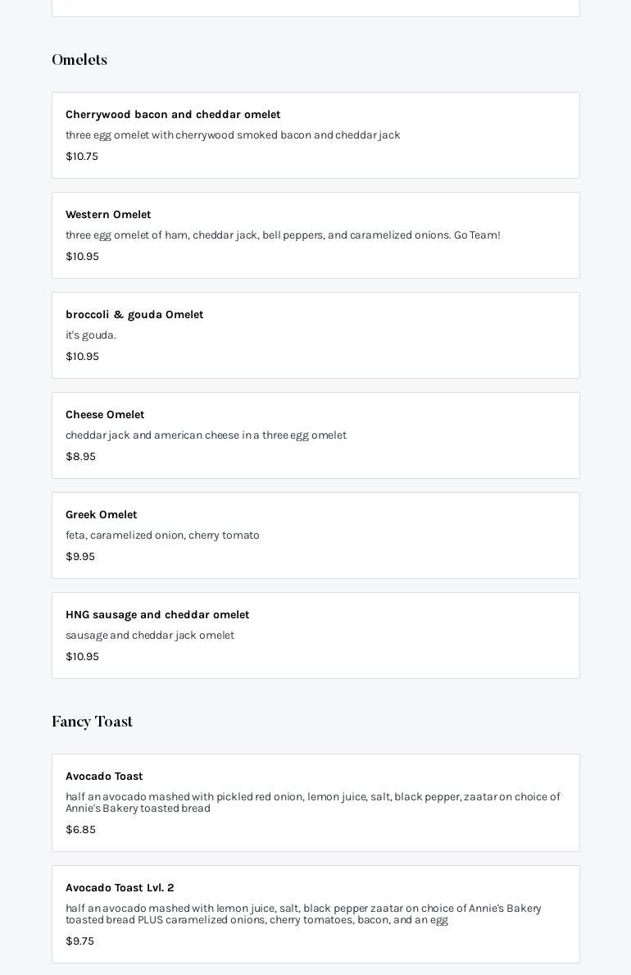Click the Fancy Toast section heading
Image resolution: width=631 pixels, height=975 pixels.
point(92,722)
